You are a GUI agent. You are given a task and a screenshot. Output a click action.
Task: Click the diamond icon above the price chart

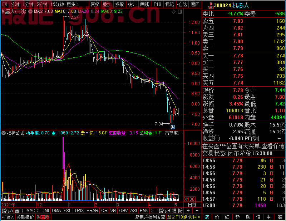(x=174, y=12)
